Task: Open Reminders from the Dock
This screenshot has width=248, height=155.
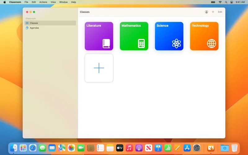Action: coord(100,148)
